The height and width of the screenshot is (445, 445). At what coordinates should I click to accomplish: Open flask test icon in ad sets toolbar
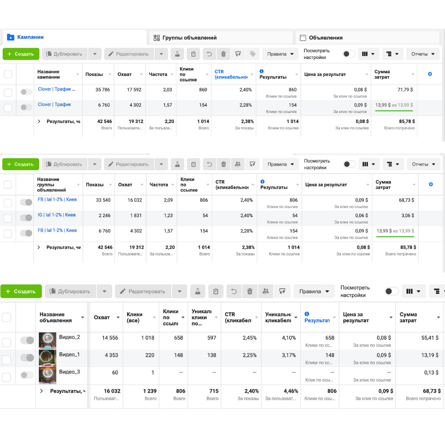pos(177,164)
